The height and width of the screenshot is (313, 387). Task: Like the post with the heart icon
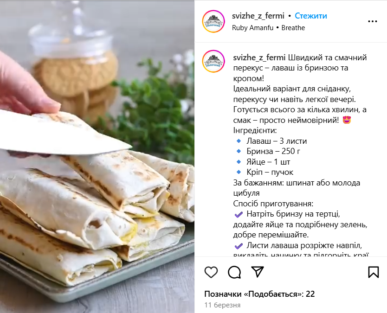(x=211, y=272)
